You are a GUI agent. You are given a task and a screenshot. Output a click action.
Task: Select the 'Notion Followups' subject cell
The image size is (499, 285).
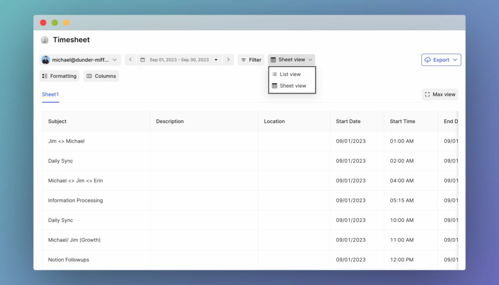(96, 260)
